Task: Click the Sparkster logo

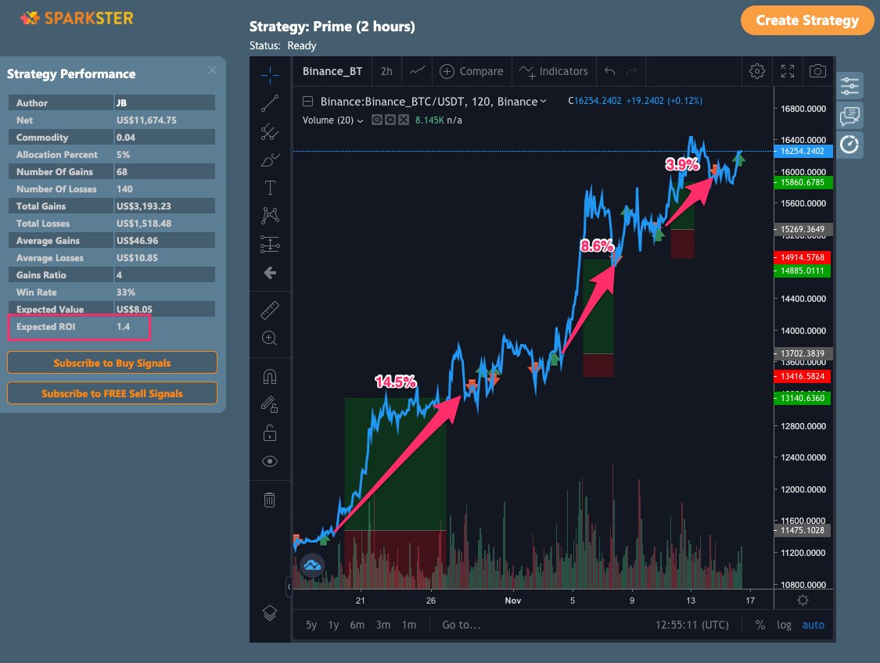Action: click(x=77, y=18)
